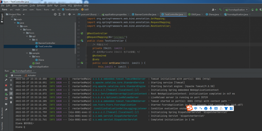This screenshot has height=131, width=262.
Task: Toggle Soft-Wrap in console
Action: pos(11,89)
